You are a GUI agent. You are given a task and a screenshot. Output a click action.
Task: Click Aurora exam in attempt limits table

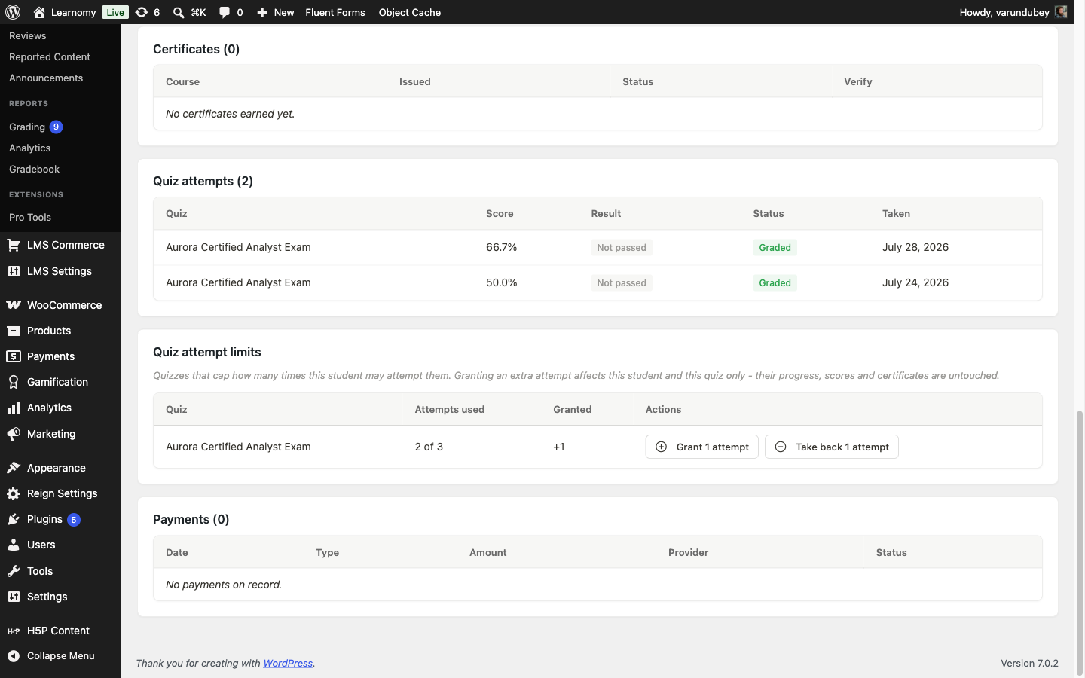pos(238,447)
